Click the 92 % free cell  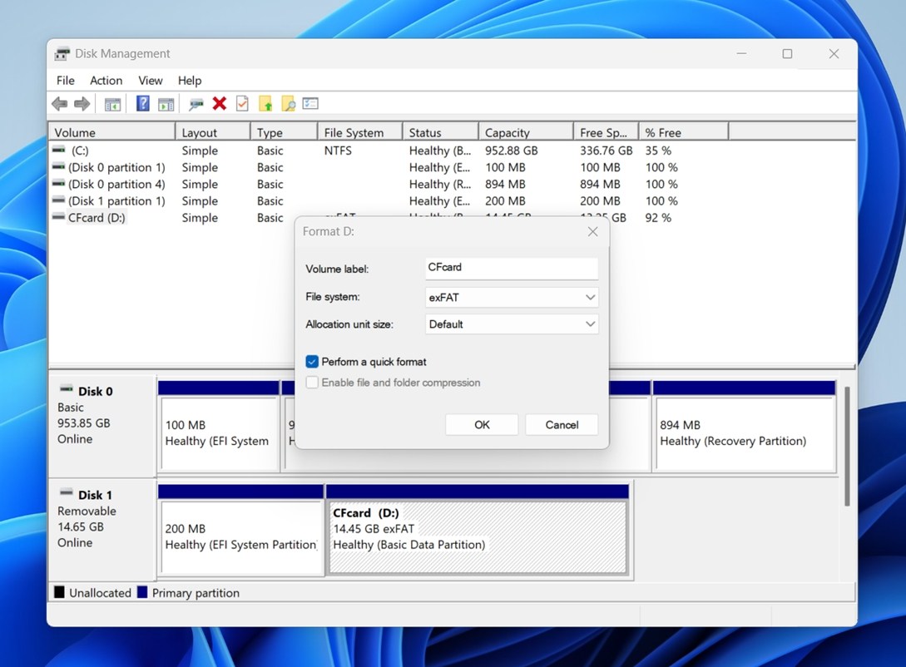click(658, 218)
